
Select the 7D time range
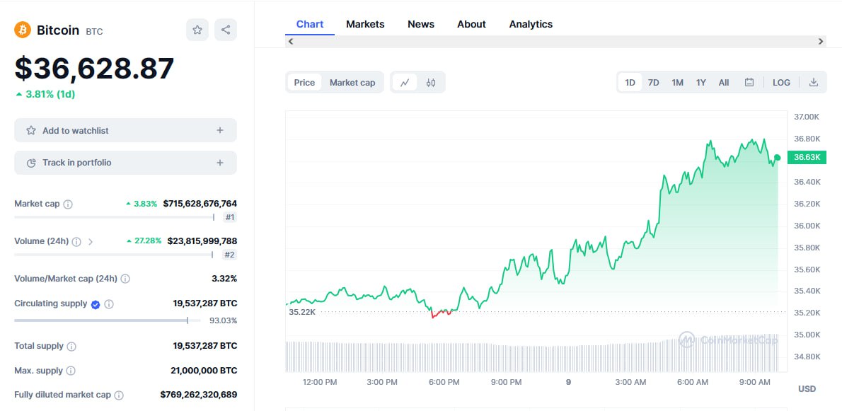pos(654,83)
